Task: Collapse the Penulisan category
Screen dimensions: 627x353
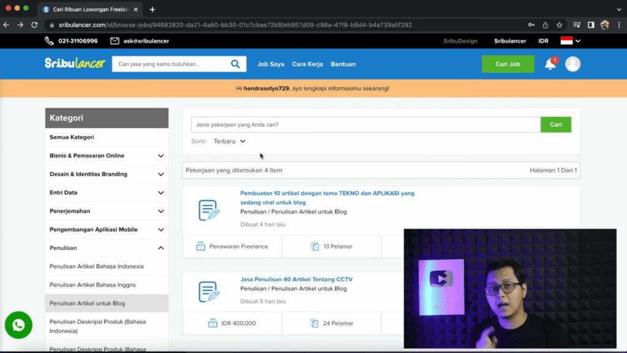Action: pyautogui.click(x=161, y=248)
